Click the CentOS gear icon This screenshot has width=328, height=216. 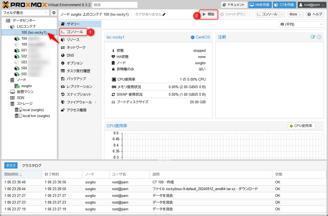tap(192, 37)
